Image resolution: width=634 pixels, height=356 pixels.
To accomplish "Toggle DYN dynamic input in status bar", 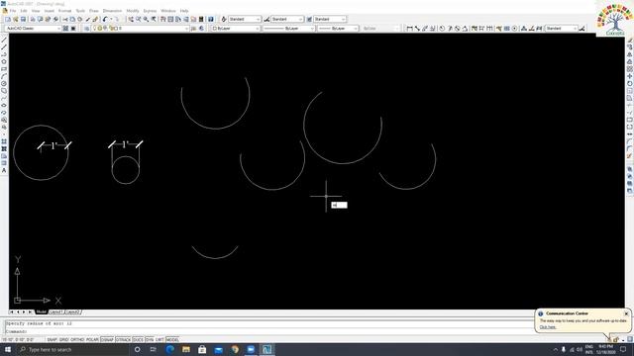I will pyautogui.click(x=150, y=340).
